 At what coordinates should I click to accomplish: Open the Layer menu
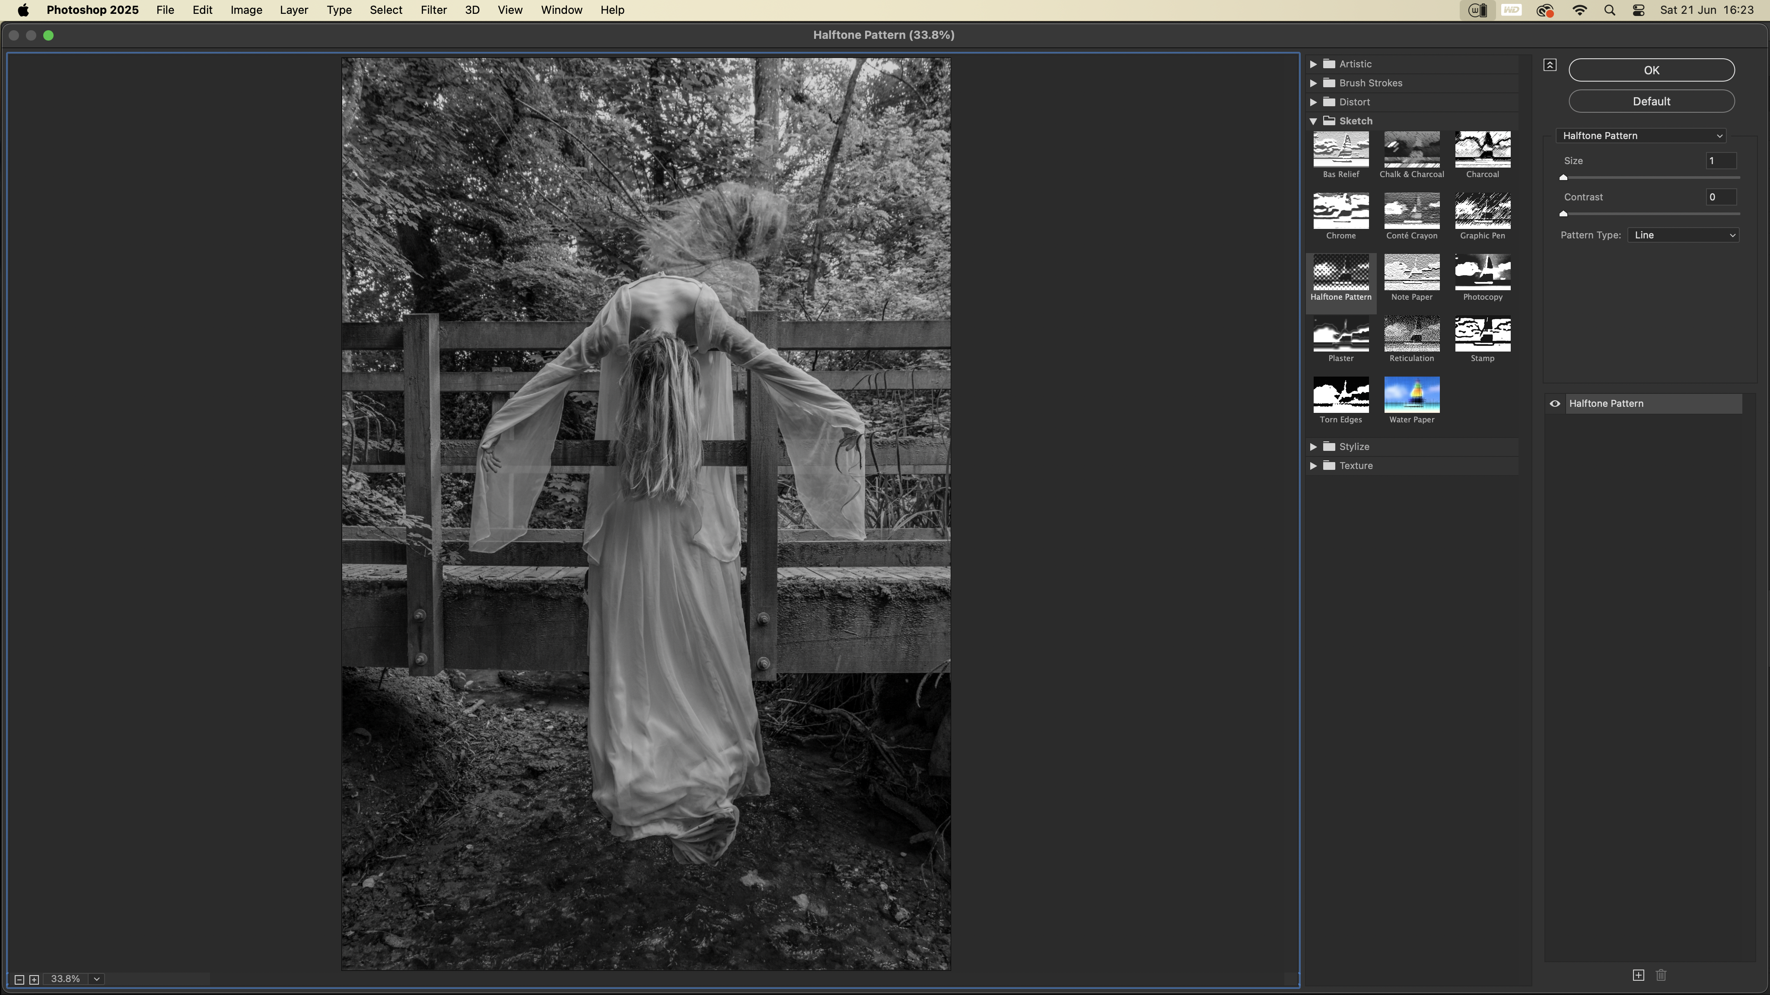click(293, 10)
